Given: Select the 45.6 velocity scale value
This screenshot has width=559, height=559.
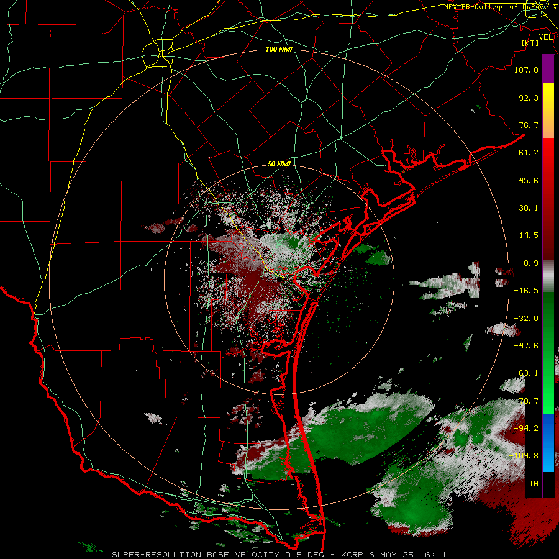Looking at the screenshot, I should 529,180.
